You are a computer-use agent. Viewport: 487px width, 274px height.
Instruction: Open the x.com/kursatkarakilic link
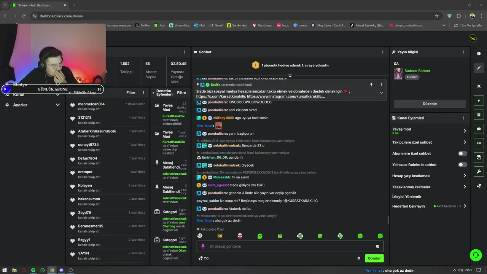(x=221, y=97)
